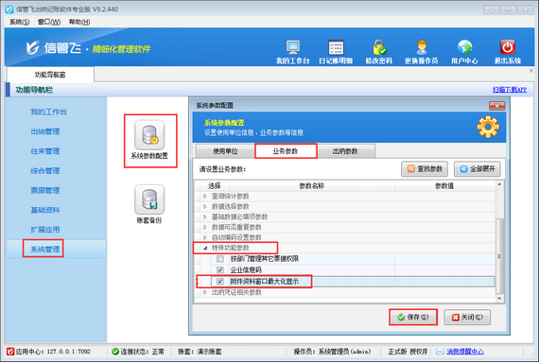This screenshot has width=539, height=362.
Task: Toggle 附件资料窗口最大化显示 checkbox
Action: tap(220, 282)
